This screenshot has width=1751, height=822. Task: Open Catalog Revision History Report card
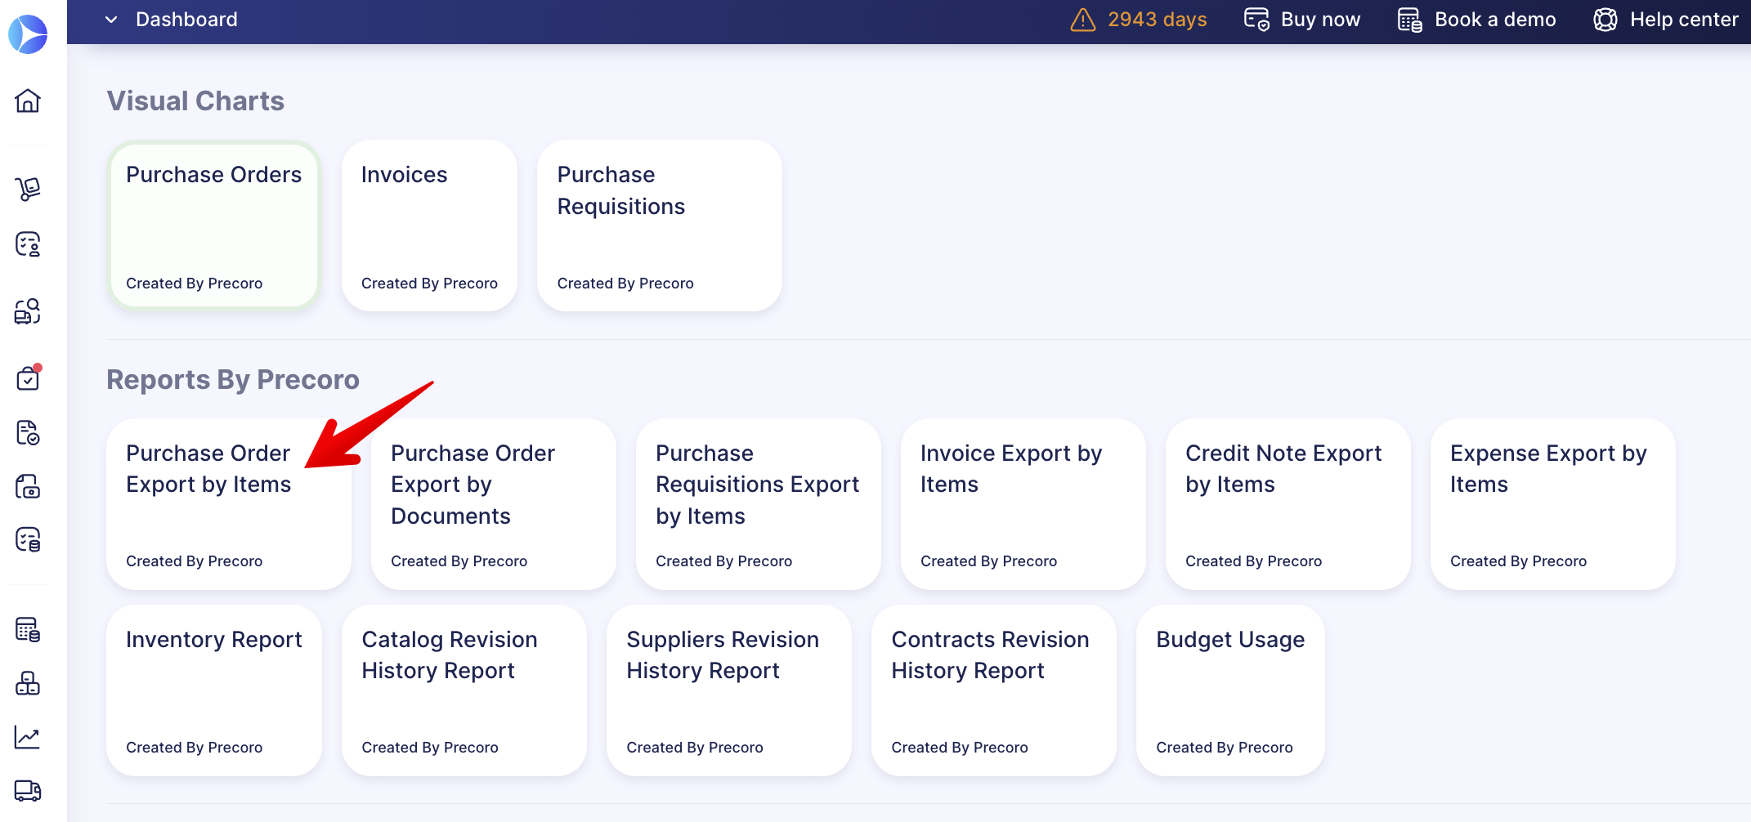click(464, 690)
